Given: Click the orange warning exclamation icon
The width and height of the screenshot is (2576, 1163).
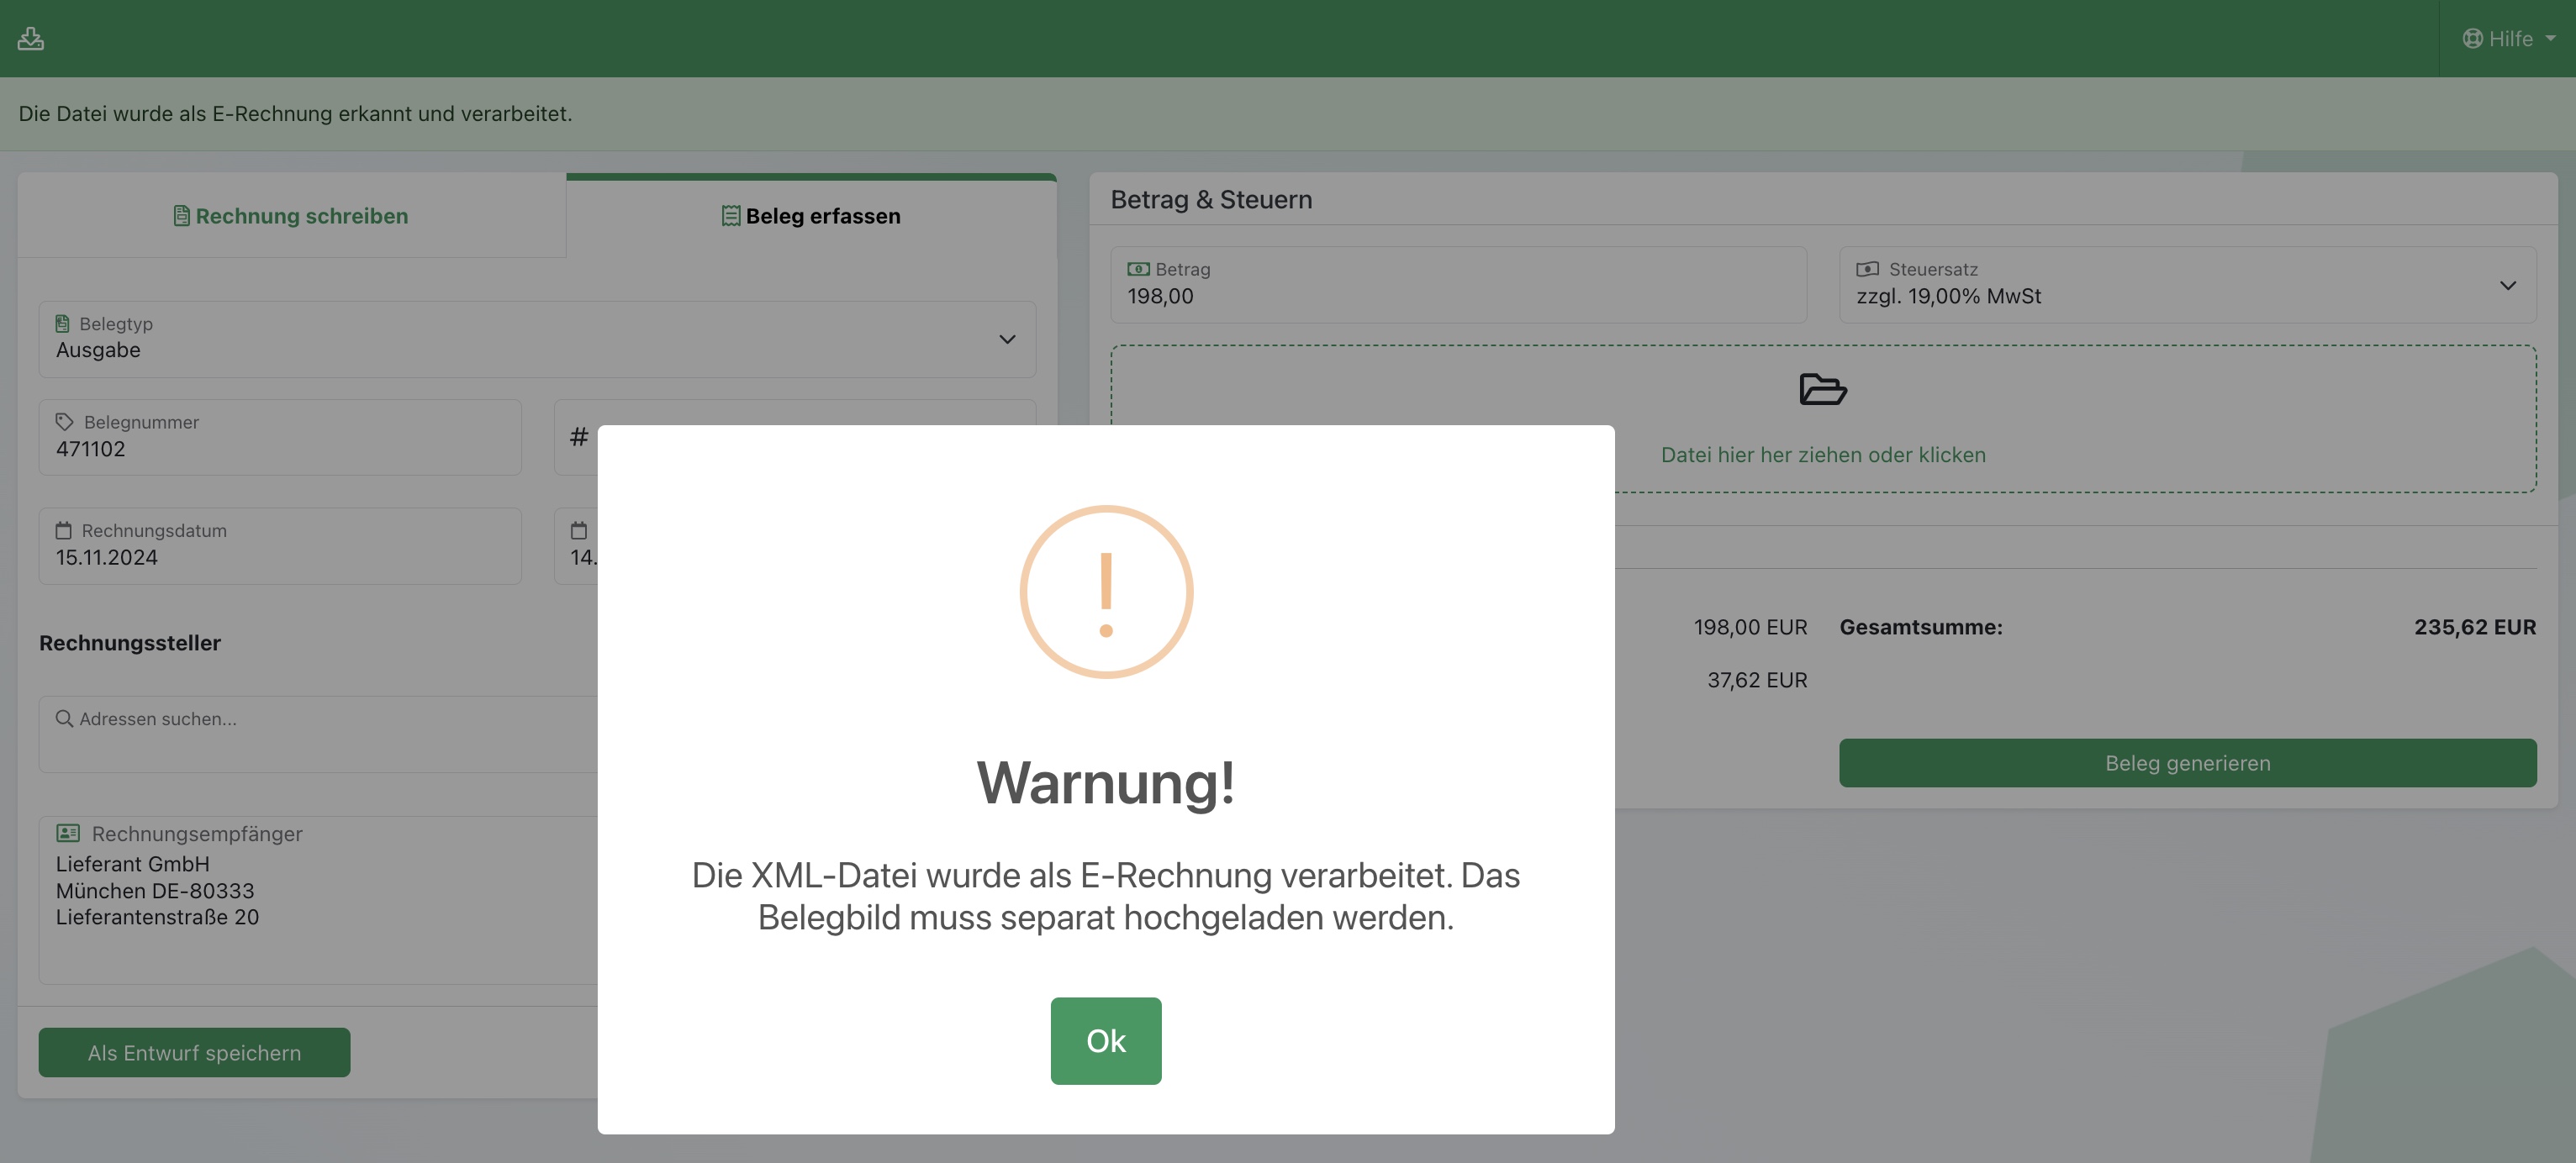Looking at the screenshot, I should [x=1105, y=592].
